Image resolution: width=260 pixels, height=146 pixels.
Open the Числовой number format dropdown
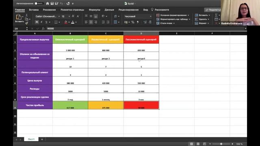[151, 16]
